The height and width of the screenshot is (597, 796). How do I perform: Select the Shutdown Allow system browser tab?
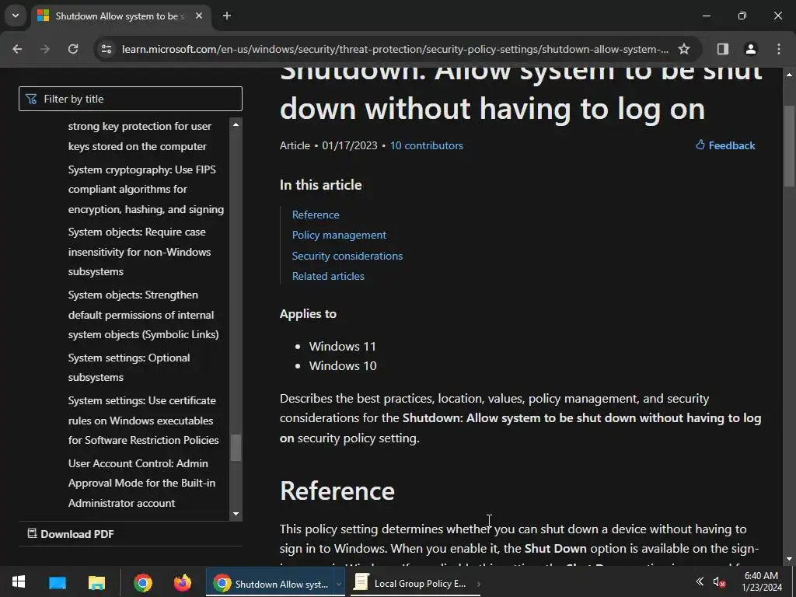pyautogui.click(x=120, y=16)
